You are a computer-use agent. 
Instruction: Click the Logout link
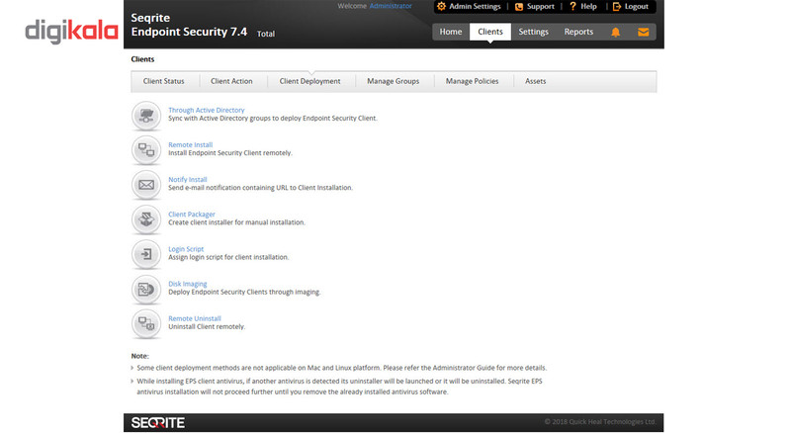tap(631, 7)
